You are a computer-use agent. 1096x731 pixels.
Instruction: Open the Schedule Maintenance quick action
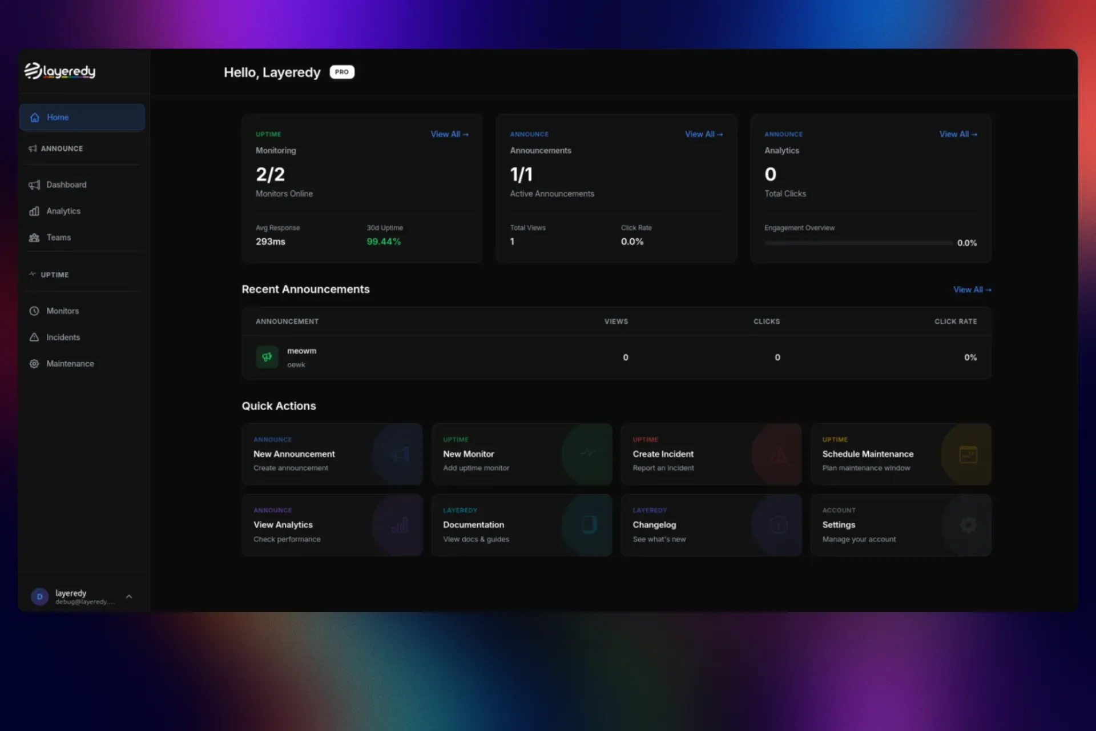click(900, 454)
